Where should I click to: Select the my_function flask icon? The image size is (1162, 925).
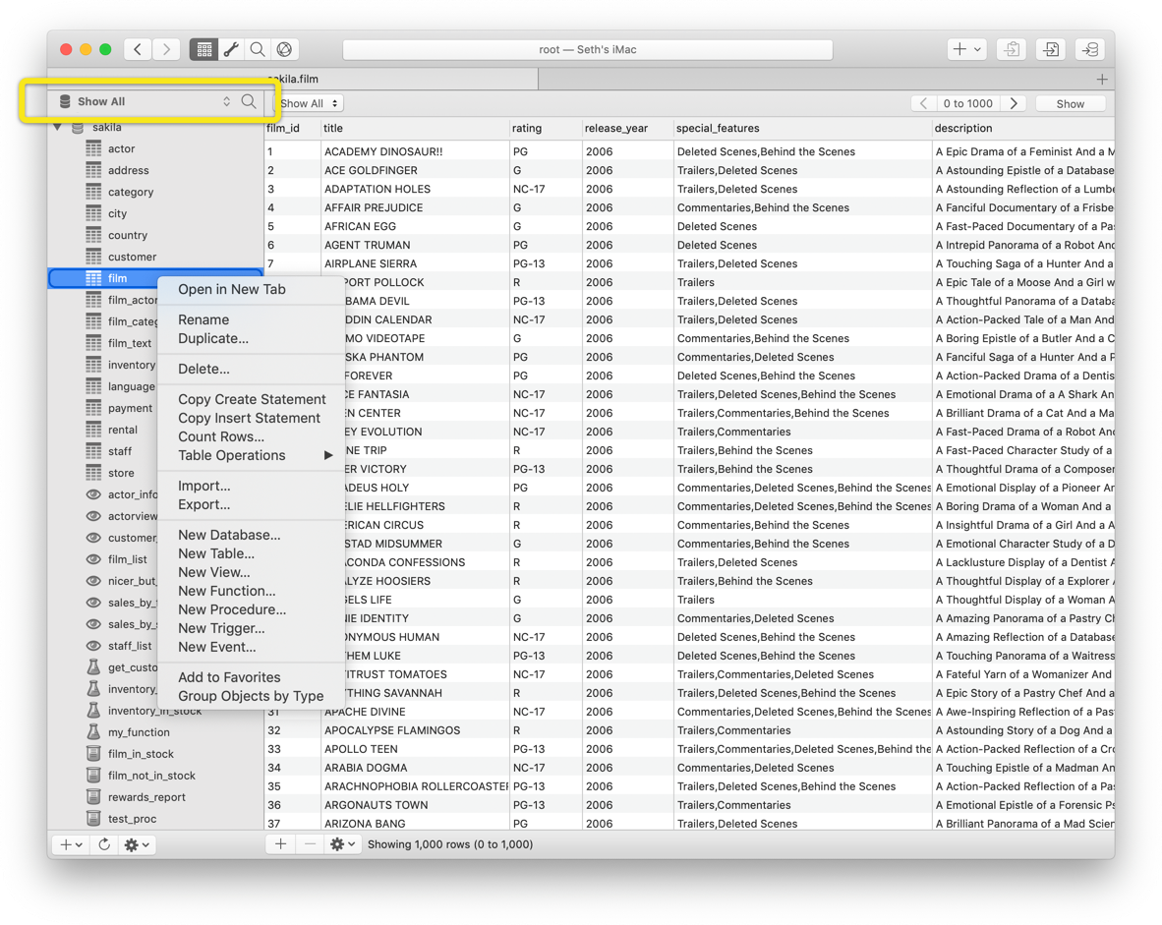93,732
